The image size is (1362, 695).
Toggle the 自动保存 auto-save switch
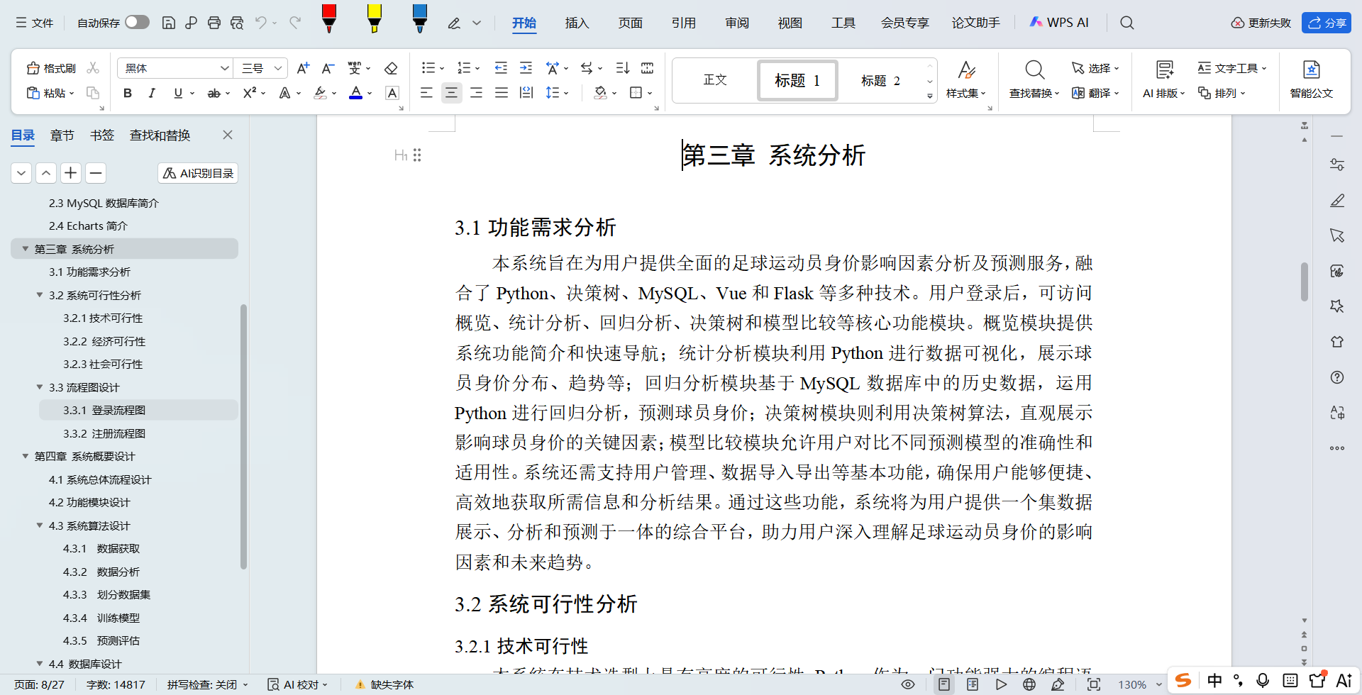(x=137, y=23)
